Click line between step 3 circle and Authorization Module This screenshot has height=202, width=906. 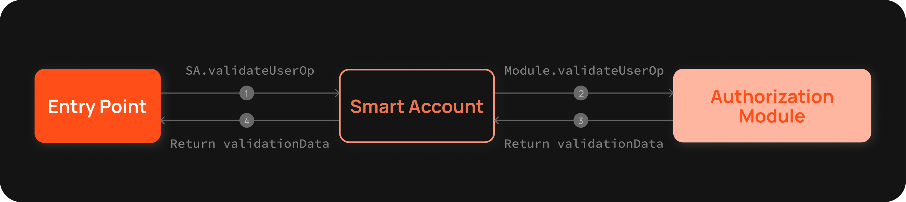630,121
